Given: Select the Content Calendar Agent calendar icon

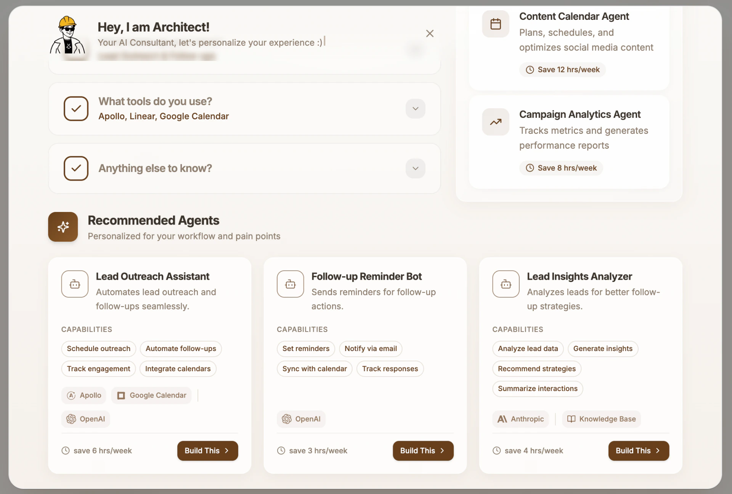Looking at the screenshot, I should (x=495, y=24).
